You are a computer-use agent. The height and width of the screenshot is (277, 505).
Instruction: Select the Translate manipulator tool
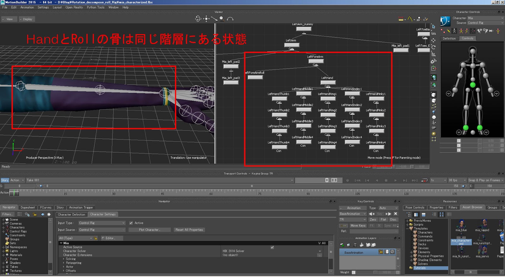tap(434, 40)
